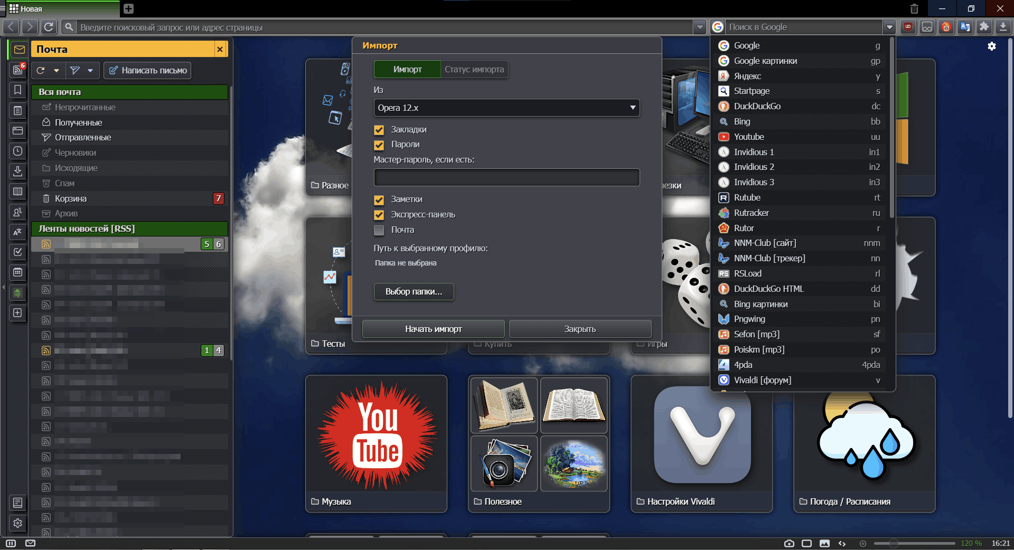Add a web panel with plus icon
Image resolution: width=1014 pixels, height=550 pixels.
(18, 313)
